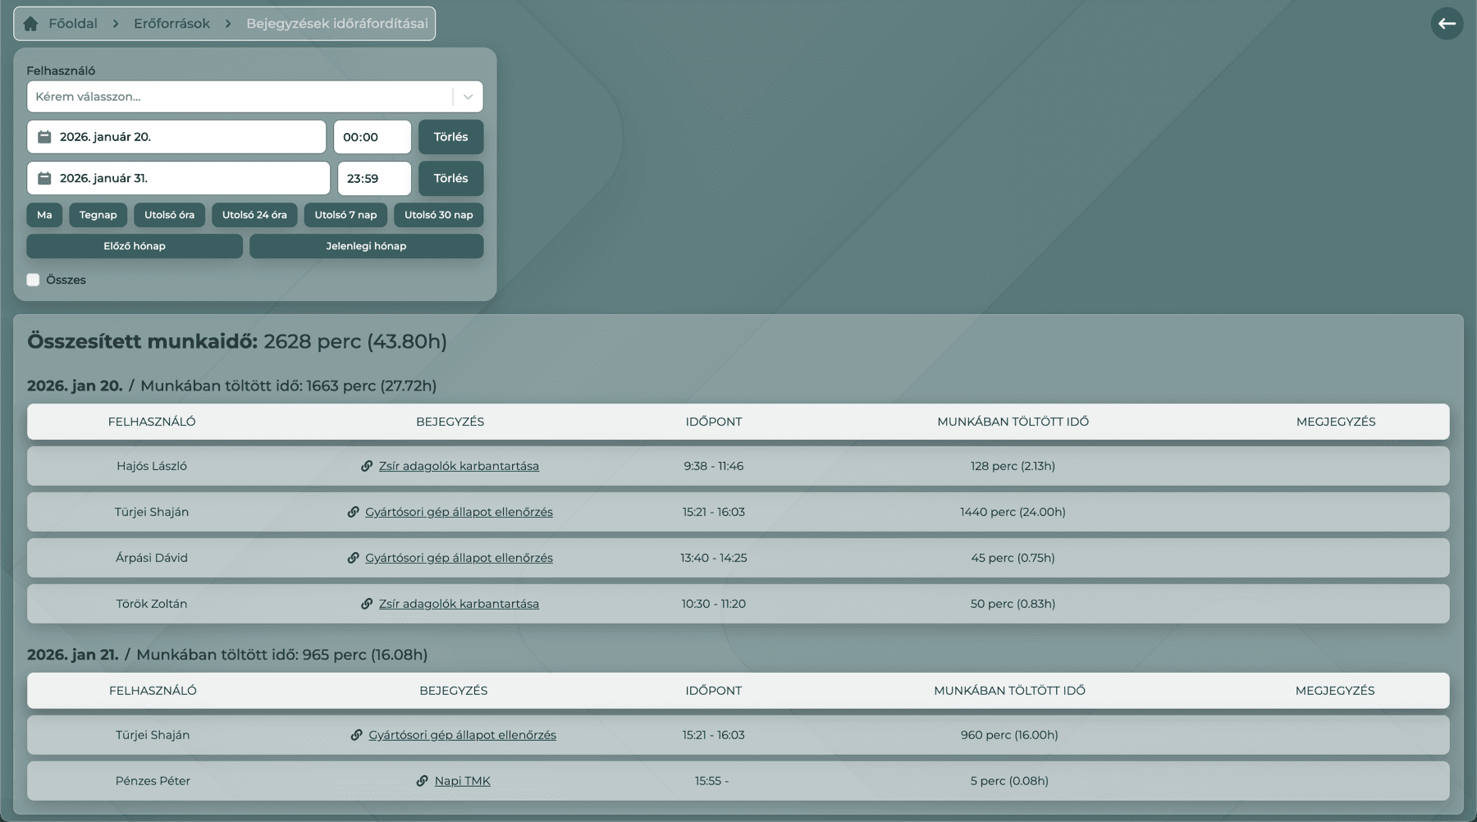This screenshot has width=1477, height=822.
Task: Click calendar icon for start date
Action: (x=45, y=137)
